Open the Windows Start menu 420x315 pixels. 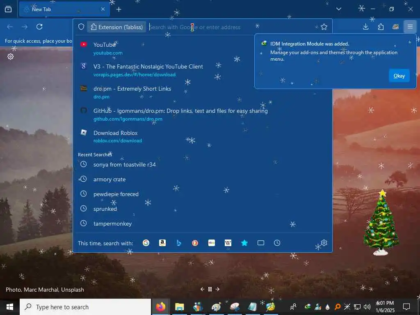(x=10, y=307)
